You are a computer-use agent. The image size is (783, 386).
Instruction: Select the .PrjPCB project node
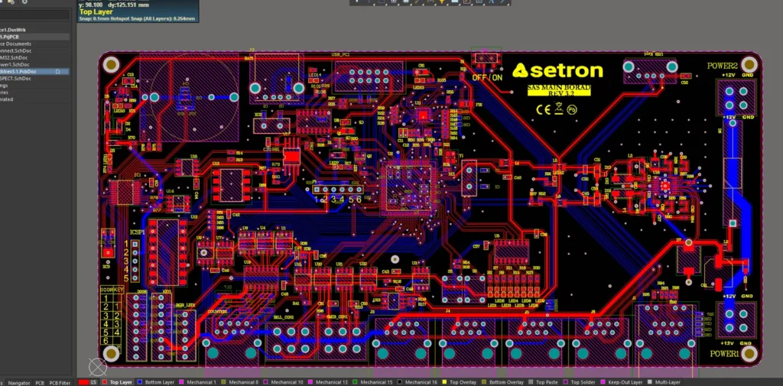click(13, 37)
